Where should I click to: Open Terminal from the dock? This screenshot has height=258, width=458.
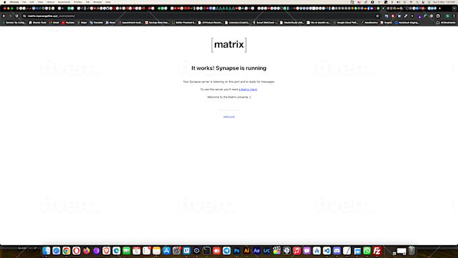pos(207,251)
